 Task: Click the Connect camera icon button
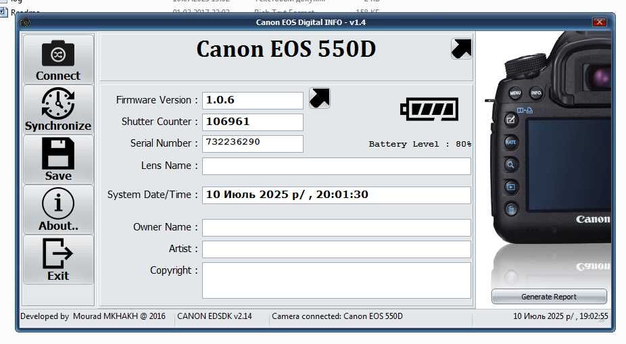click(58, 59)
